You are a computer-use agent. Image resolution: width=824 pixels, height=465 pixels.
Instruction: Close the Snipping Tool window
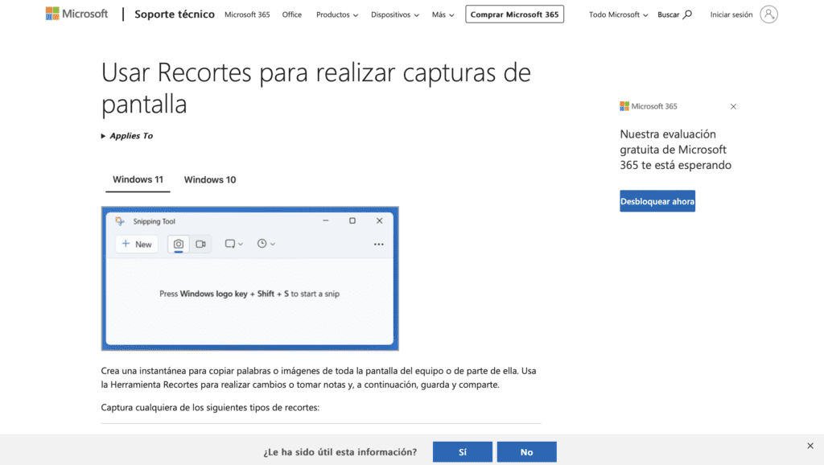pos(380,220)
